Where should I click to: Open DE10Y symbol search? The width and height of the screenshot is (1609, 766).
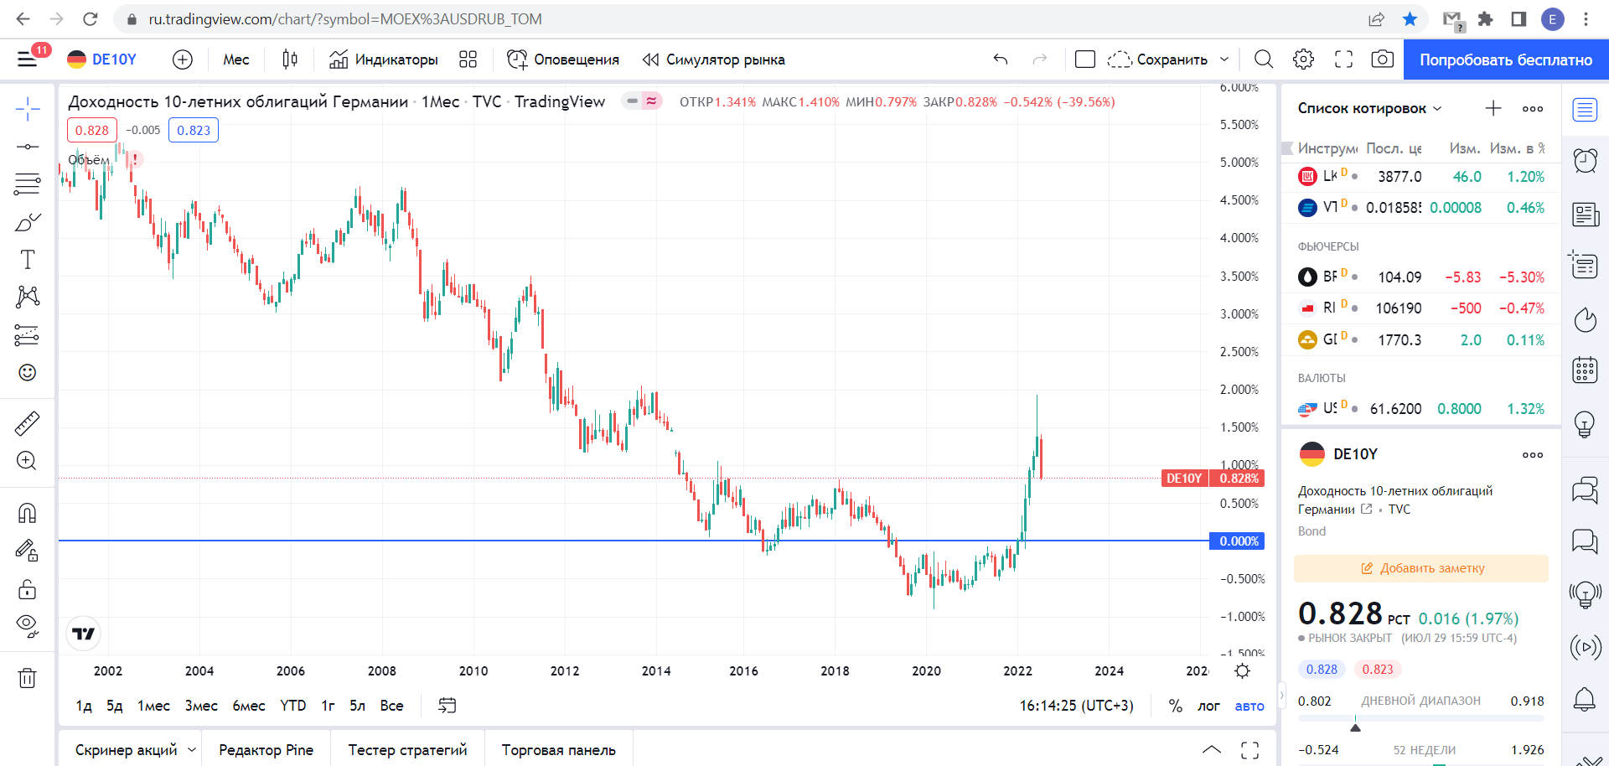tap(102, 60)
